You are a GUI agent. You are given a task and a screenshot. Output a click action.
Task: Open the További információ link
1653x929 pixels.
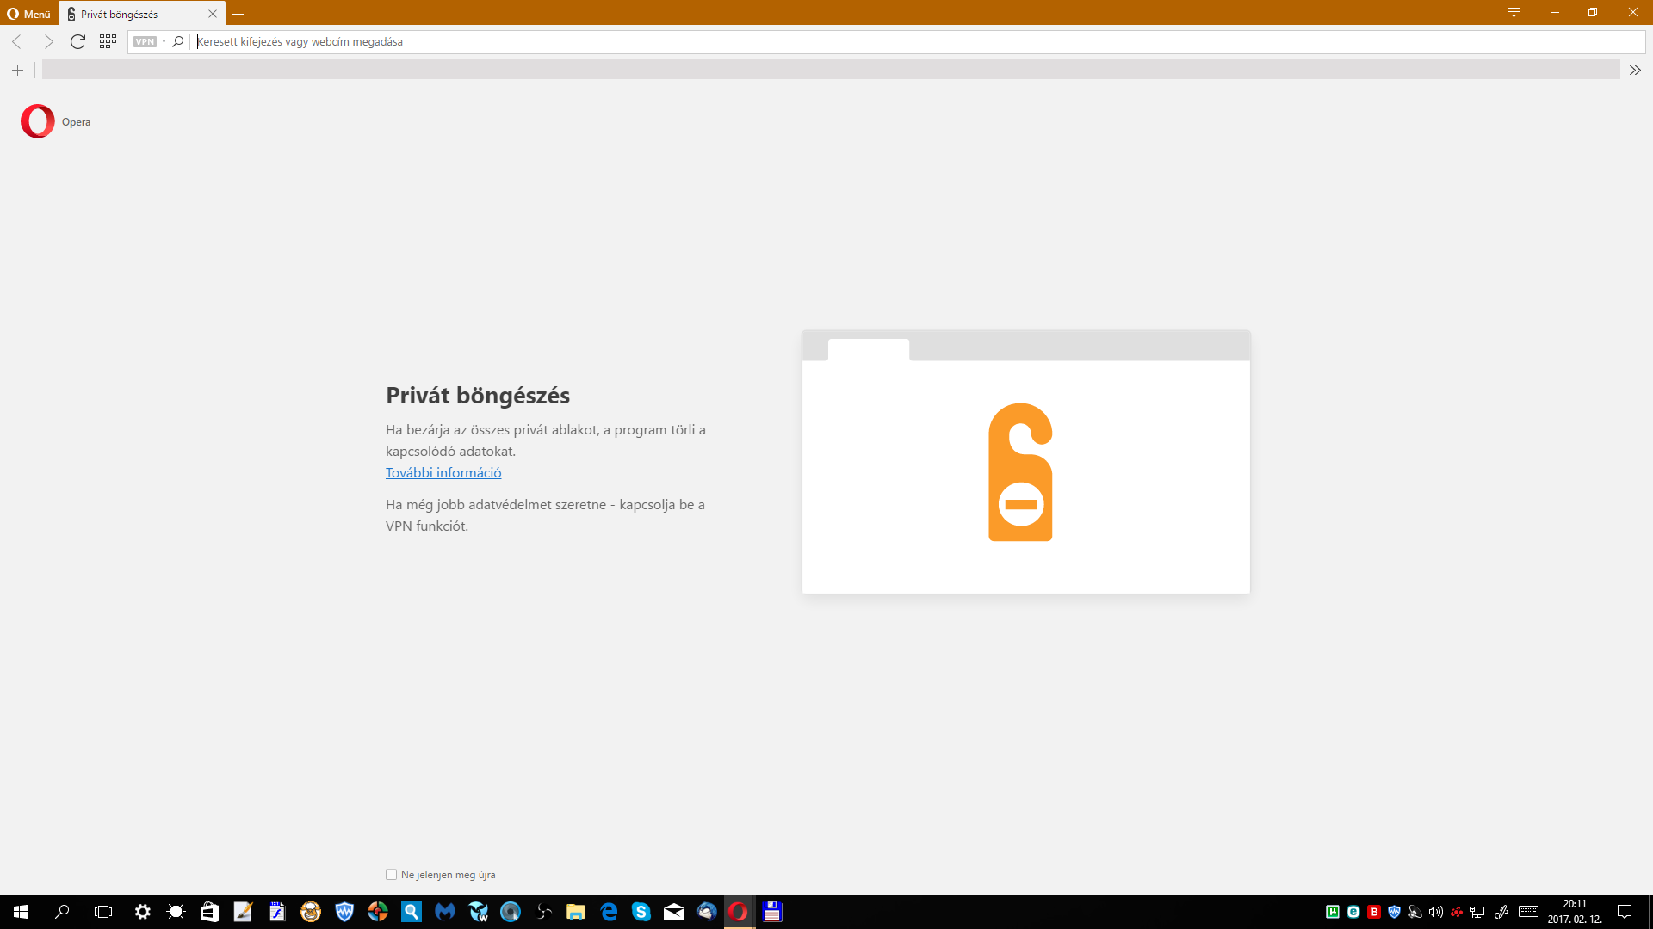(443, 472)
